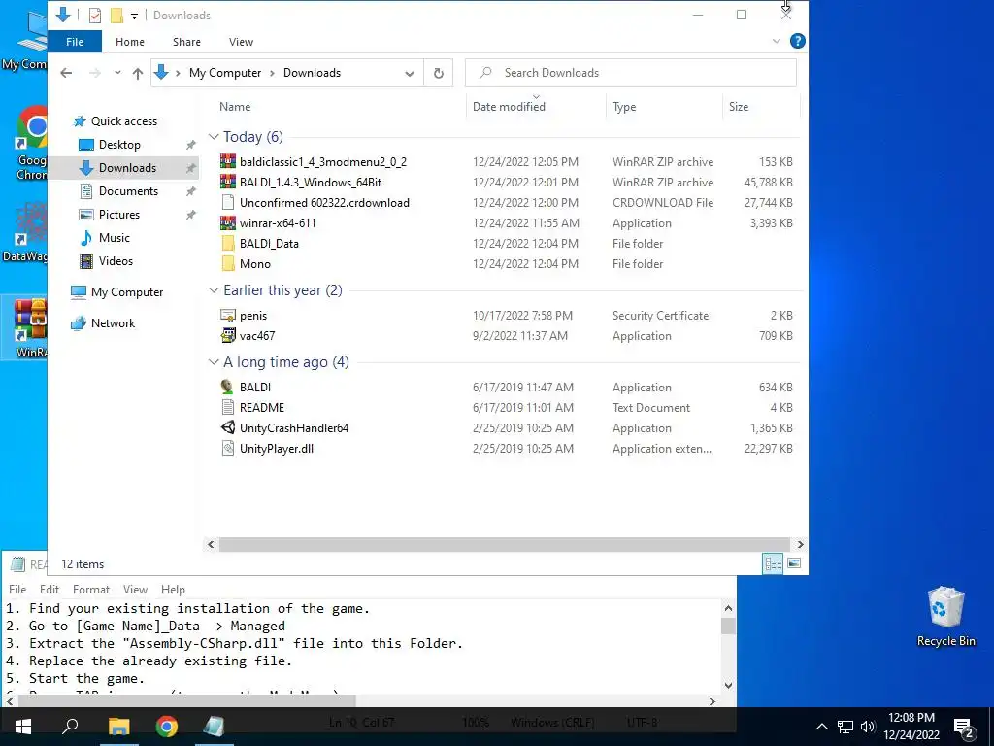This screenshot has height=746, width=994.
Task: Select Unconfirmed 602322.crdownload file
Action: pos(324,203)
